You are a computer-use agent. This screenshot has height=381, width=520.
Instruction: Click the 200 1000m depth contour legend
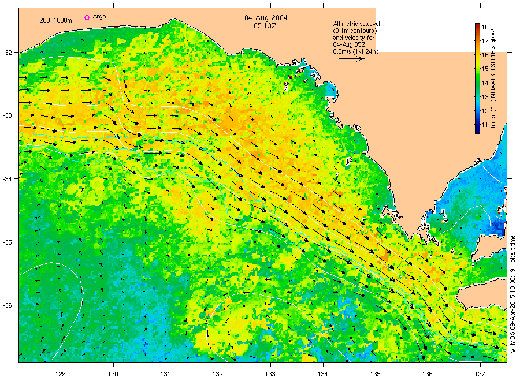pos(55,21)
